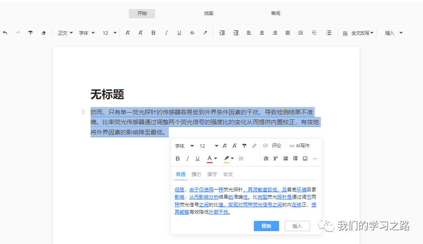This screenshot has height=244, width=423.
Task: Click 译 translate icon in floating toolbar
Action: [x=295, y=158]
